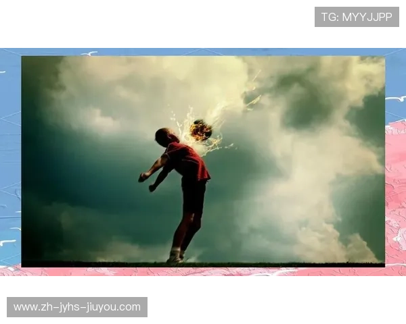Click the player's white shoes
The height and width of the screenshot is (324, 406).
pos(175,257)
